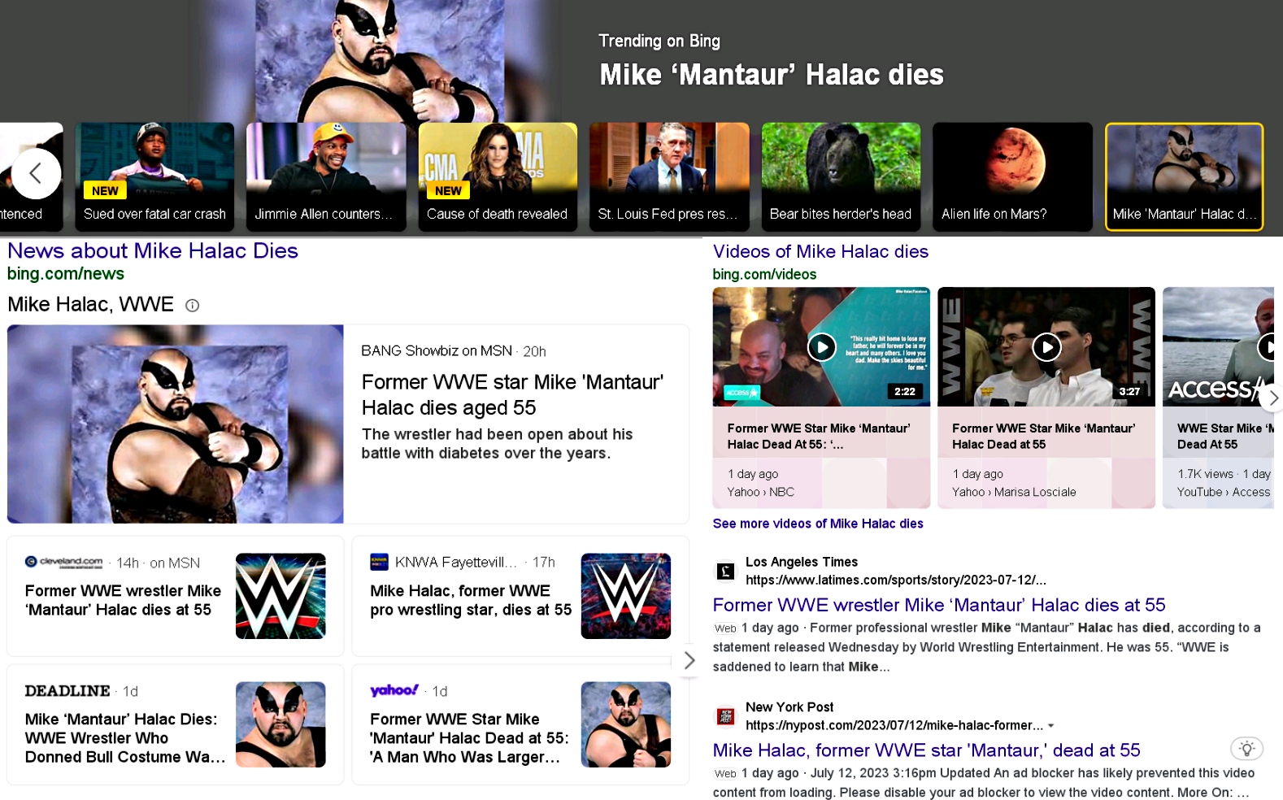Click yahoo! source logo
Viewport: 1283px width, 800px height.
[x=394, y=690]
